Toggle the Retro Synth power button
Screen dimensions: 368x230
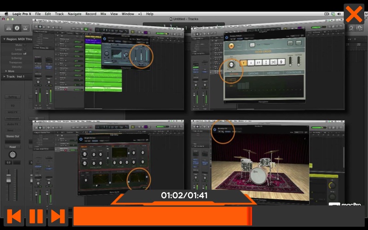point(81,139)
